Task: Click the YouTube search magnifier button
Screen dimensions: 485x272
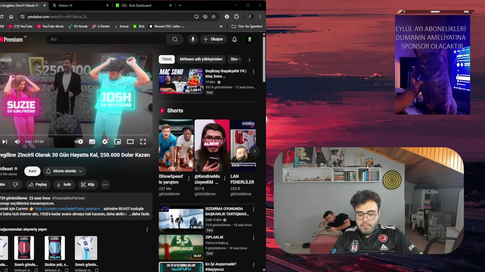Action: [x=175, y=39]
